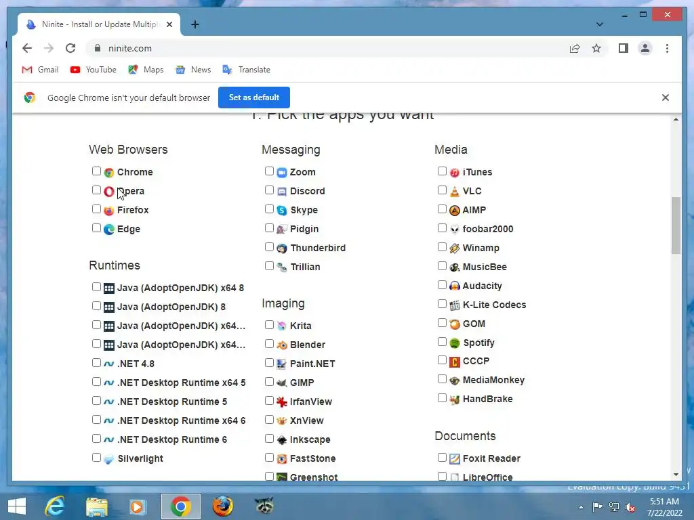
Task: Click the Thunderbird icon
Action: pyautogui.click(x=282, y=248)
